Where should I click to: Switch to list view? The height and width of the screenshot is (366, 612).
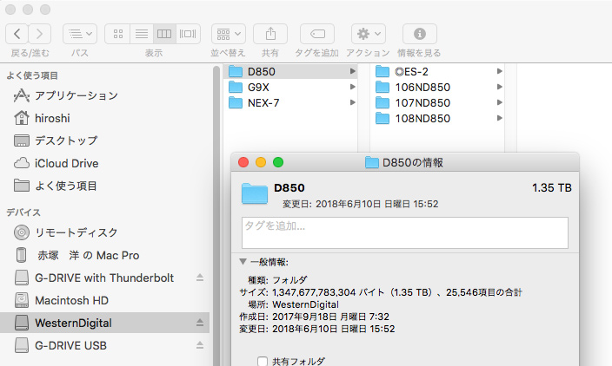tap(142, 34)
